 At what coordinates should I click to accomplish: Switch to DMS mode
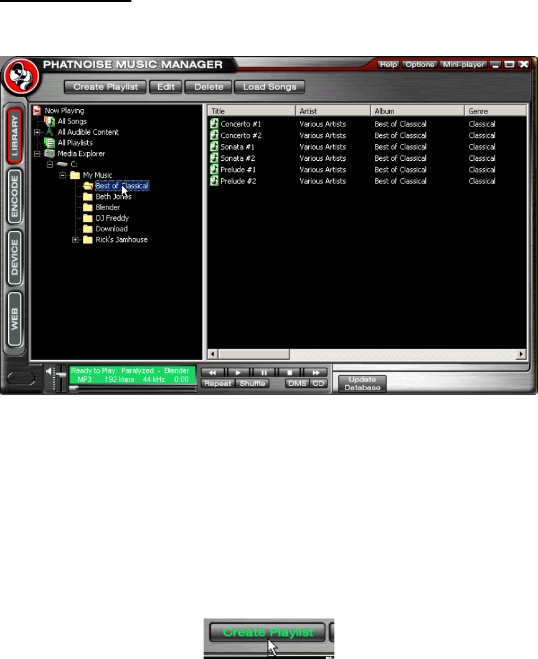297,383
